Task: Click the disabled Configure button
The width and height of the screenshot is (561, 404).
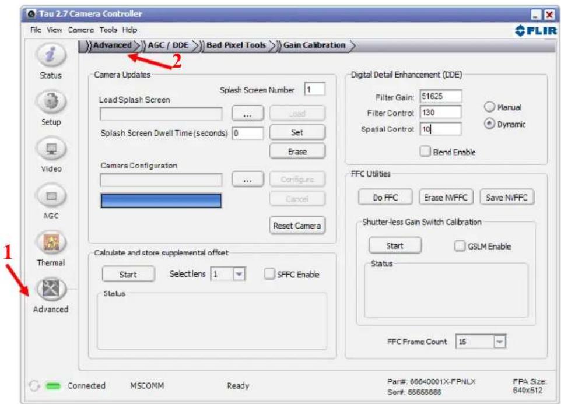Action: pos(297,179)
